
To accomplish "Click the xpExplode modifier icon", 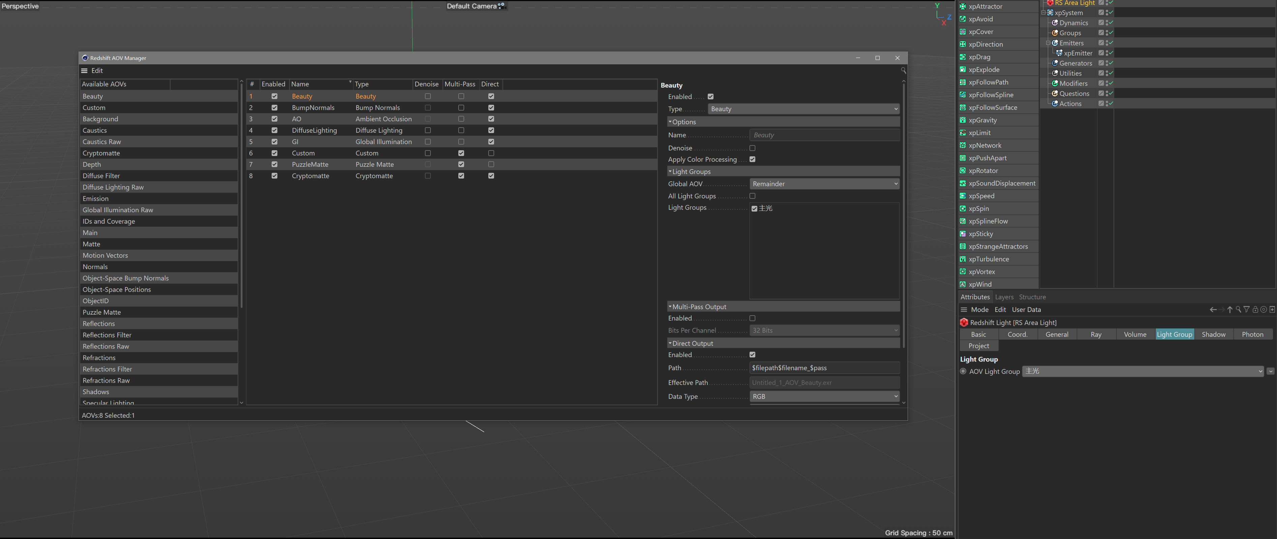I will pos(962,69).
